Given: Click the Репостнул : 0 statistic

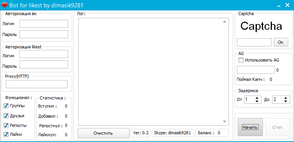Looking at the screenshot, I should click(53, 126).
